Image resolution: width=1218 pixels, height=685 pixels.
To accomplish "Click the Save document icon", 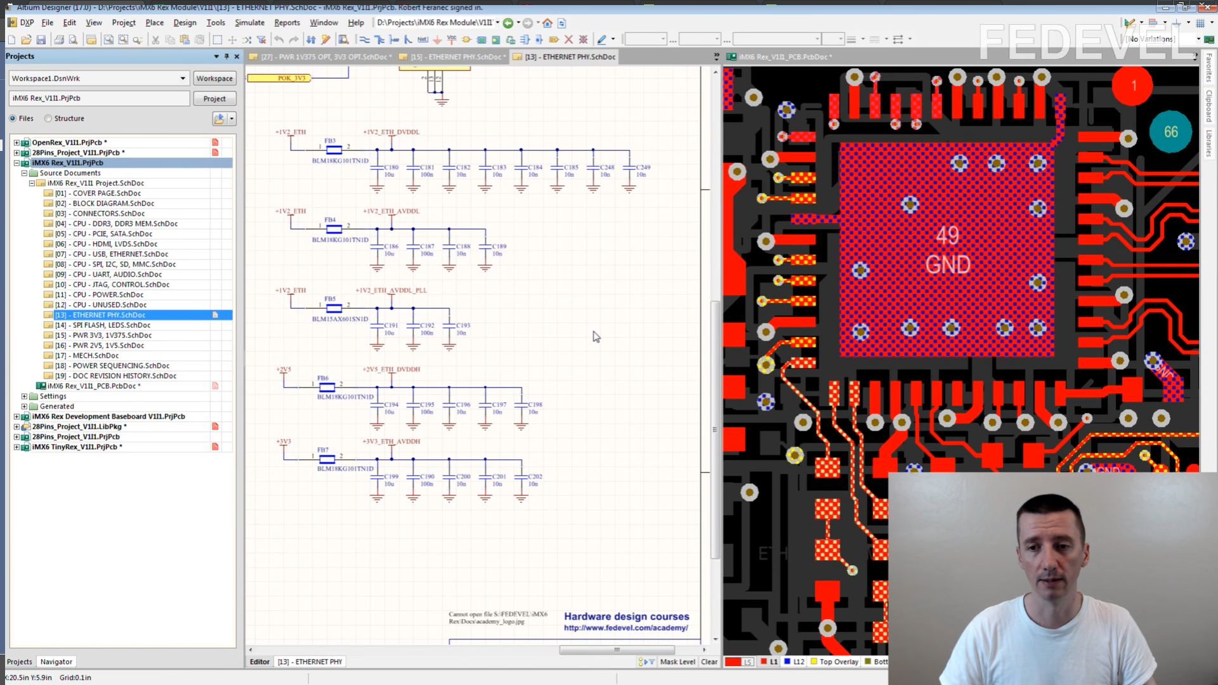I will 41,39.
